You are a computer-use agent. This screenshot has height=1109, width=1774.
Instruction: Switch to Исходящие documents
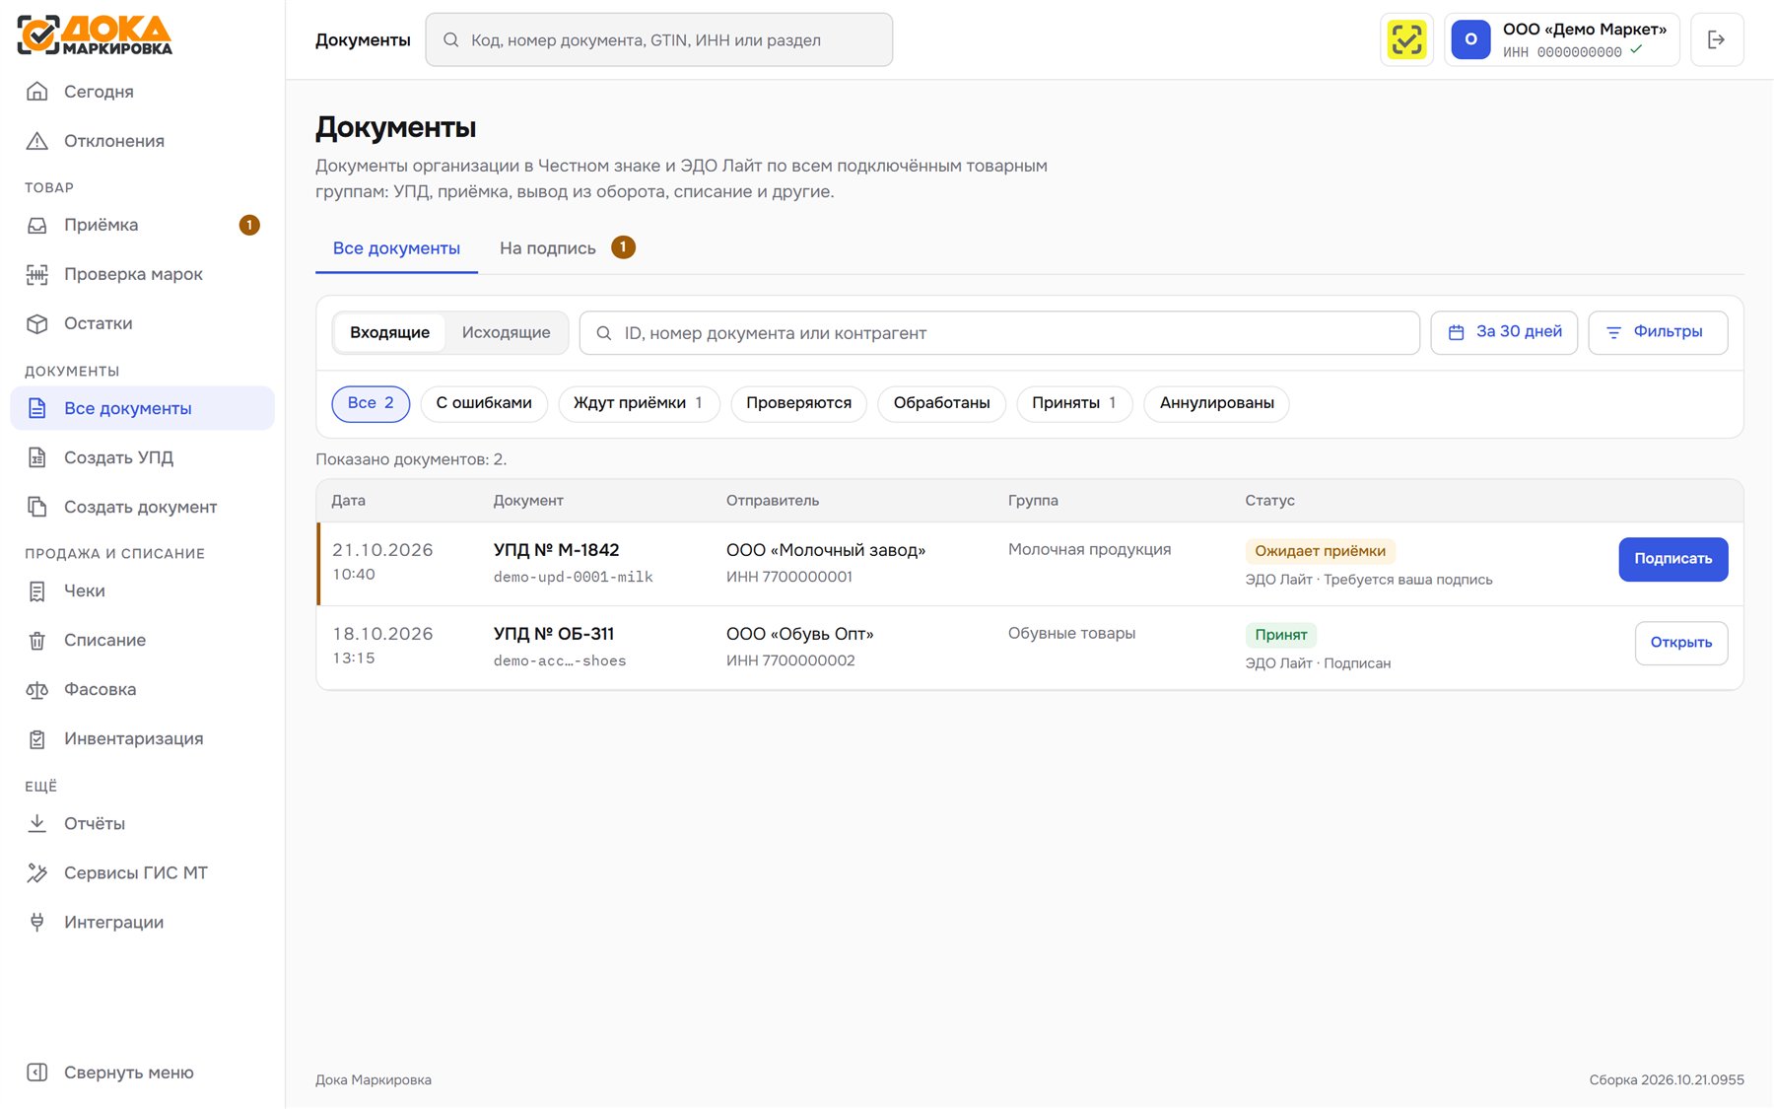pyautogui.click(x=507, y=333)
